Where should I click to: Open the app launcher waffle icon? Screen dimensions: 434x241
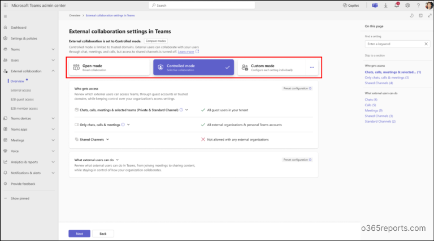tap(6, 5)
